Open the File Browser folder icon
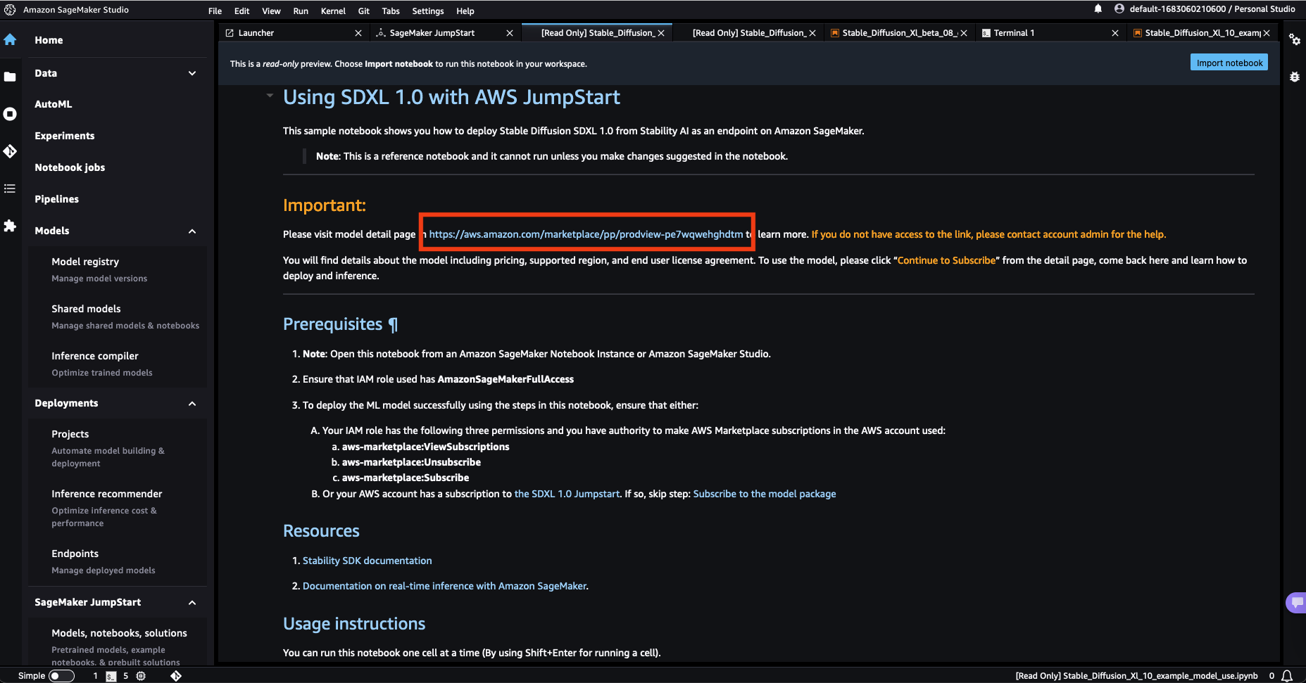This screenshot has width=1306, height=683. tap(10, 77)
